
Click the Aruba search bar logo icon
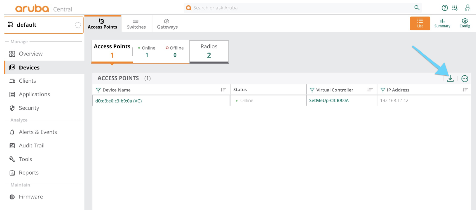[x=188, y=8]
